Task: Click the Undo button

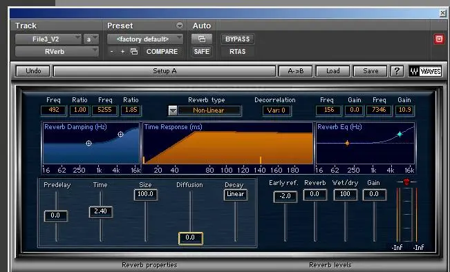Action: (x=33, y=71)
